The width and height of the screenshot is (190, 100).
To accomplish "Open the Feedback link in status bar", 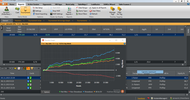I will (141, 98).
